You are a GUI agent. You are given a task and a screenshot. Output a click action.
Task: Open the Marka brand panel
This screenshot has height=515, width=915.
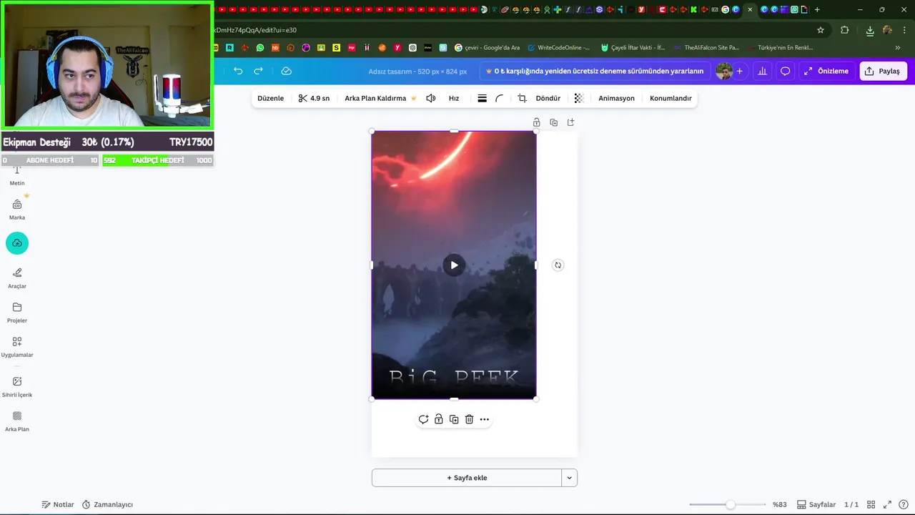[17, 210]
